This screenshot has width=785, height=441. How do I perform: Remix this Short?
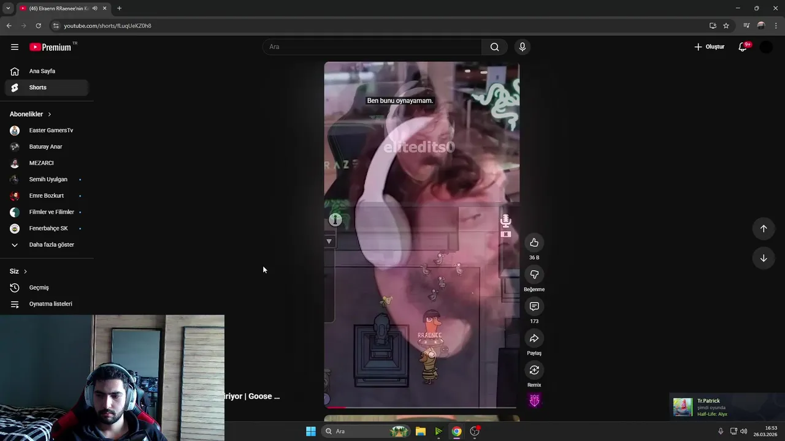point(534,370)
